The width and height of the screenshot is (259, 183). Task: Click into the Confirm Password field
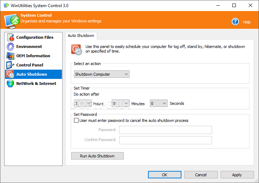tap(165, 140)
